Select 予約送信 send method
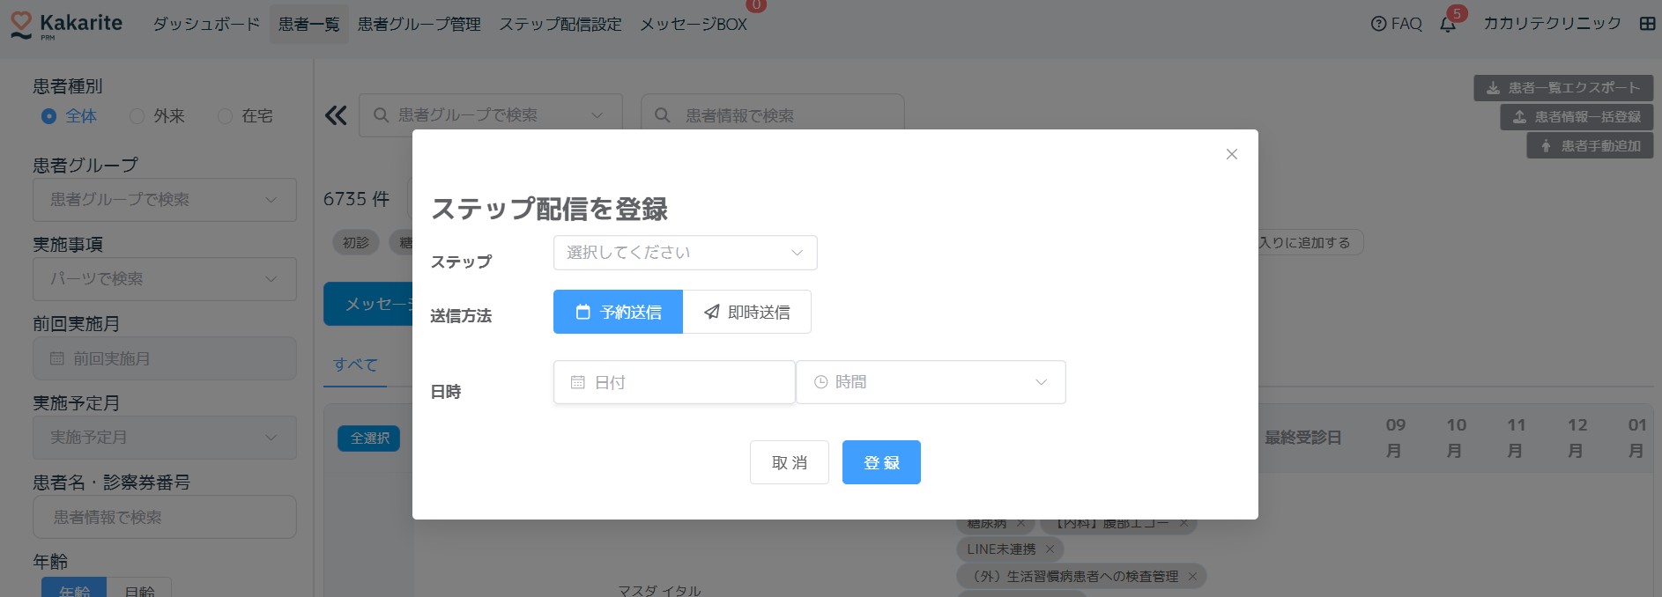Screen dimensions: 1662x597 pos(618,312)
